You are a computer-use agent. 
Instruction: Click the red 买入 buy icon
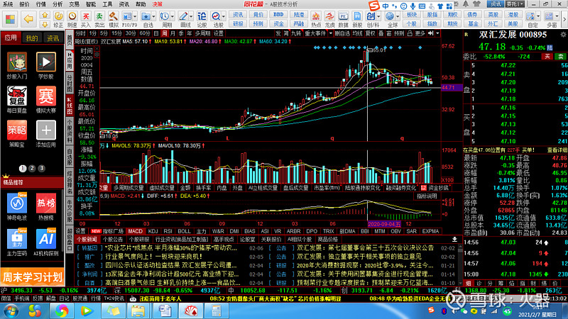pyautogui.click(x=85, y=19)
